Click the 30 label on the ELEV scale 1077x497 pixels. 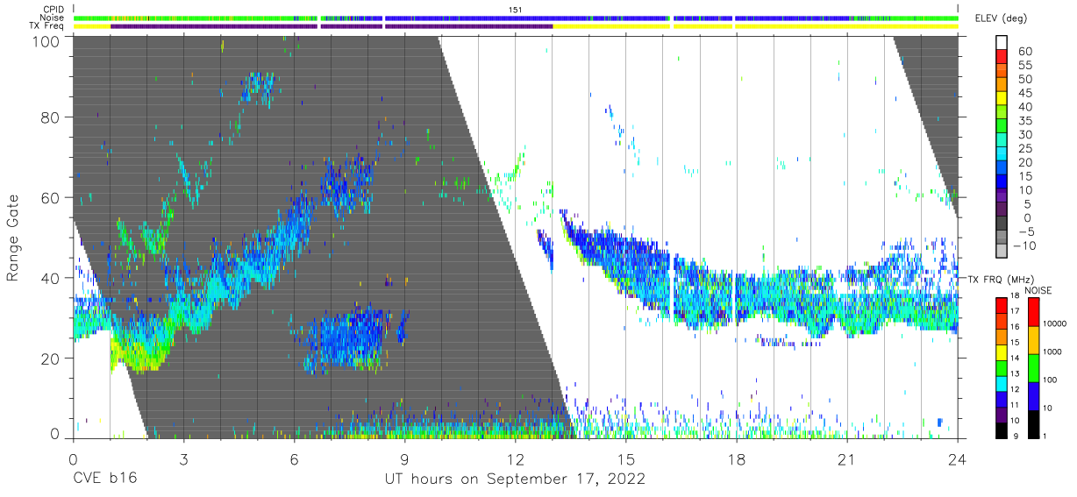pyautogui.click(x=1024, y=135)
